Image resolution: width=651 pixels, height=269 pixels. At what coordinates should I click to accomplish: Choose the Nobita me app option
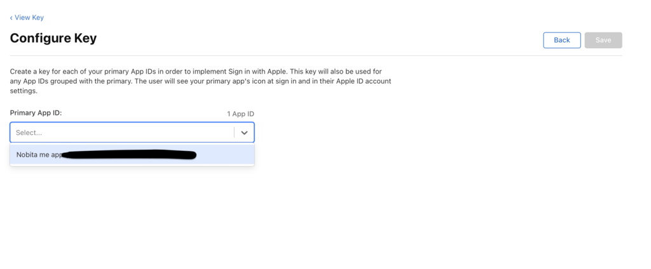tap(39, 155)
